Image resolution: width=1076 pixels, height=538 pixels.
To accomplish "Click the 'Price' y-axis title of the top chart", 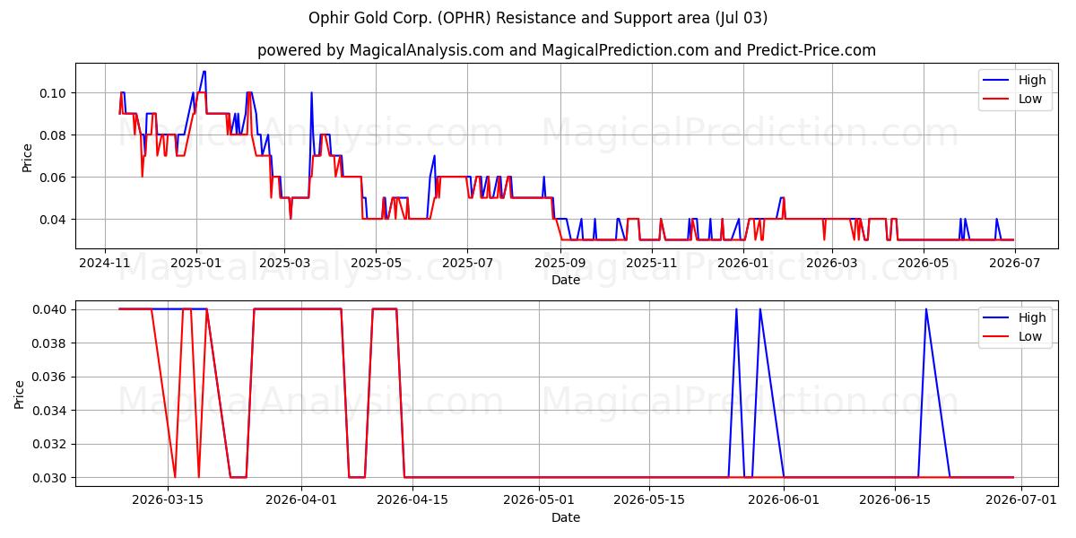I will pyautogui.click(x=27, y=157).
